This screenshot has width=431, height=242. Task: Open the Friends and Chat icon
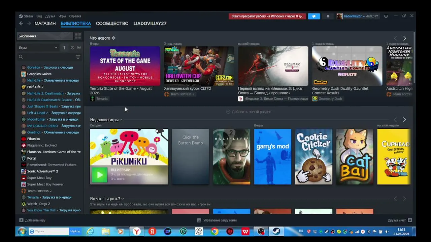[x=410, y=220]
